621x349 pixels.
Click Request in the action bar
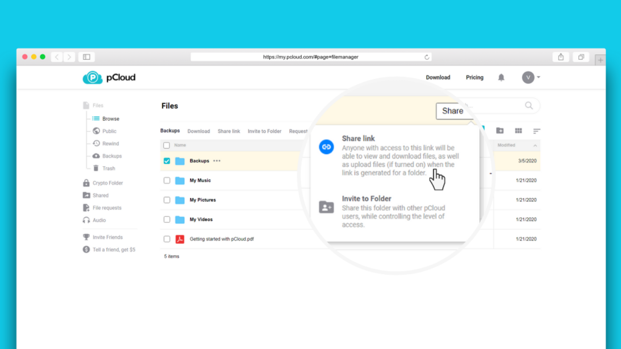(x=298, y=131)
